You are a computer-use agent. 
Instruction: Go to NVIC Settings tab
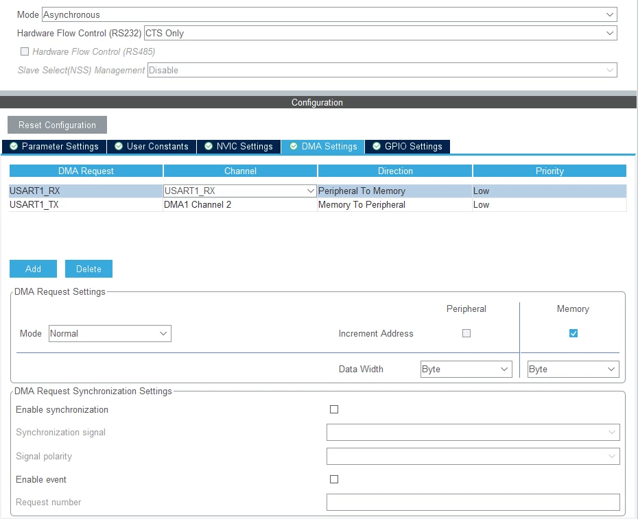coord(239,147)
